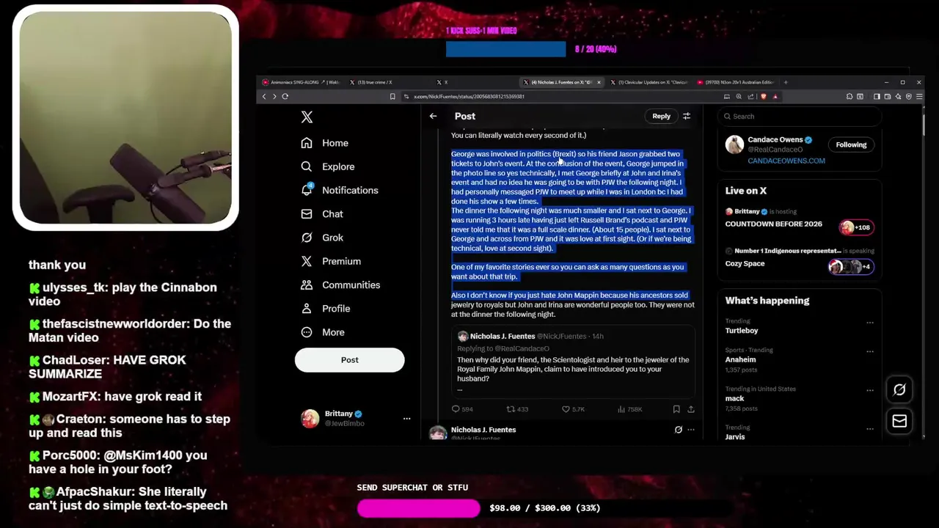The width and height of the screenshot is (939, 528).
Task: Open the Explore page
Action: click(328, 166)
